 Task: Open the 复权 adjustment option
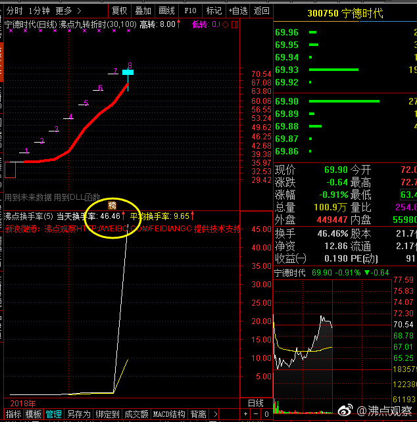point(119,11)
